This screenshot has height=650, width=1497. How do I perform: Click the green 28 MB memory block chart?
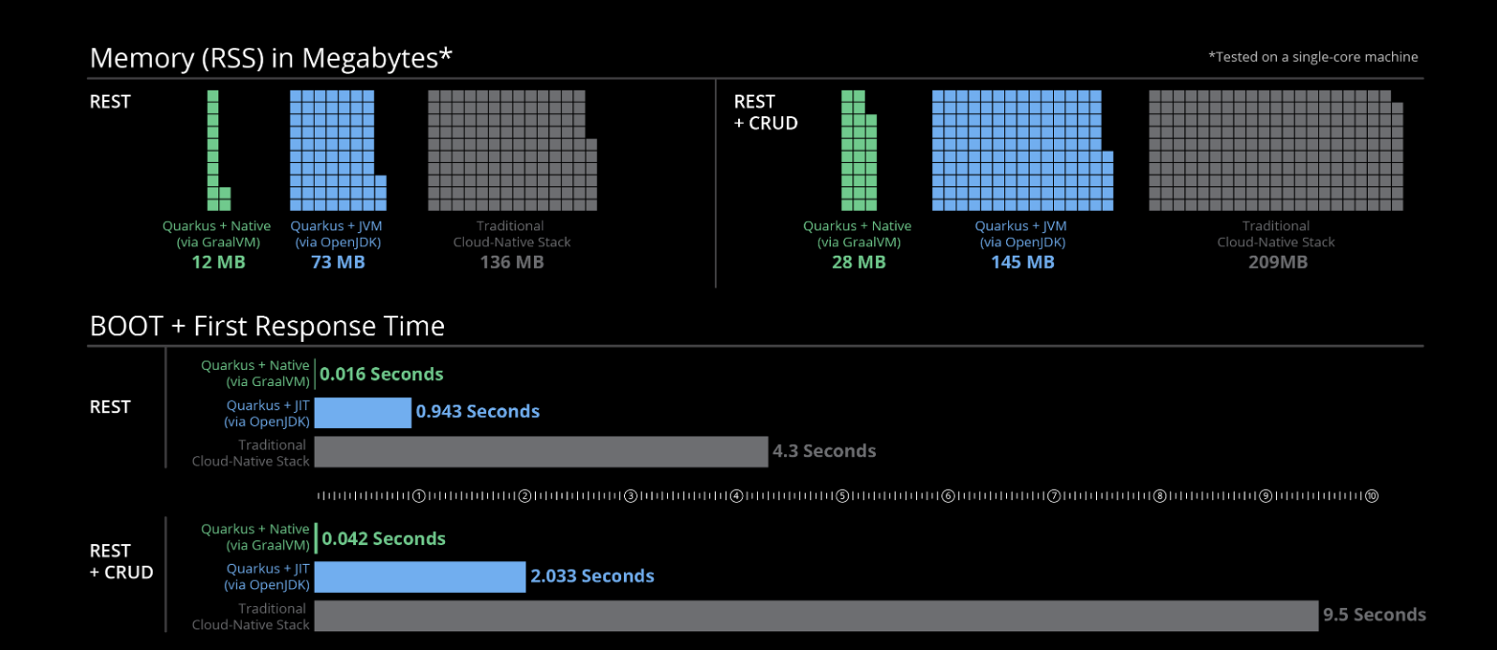857,152
